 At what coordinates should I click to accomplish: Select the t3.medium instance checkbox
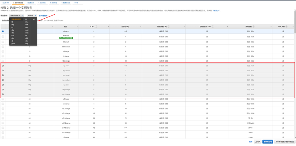point(3,46)
